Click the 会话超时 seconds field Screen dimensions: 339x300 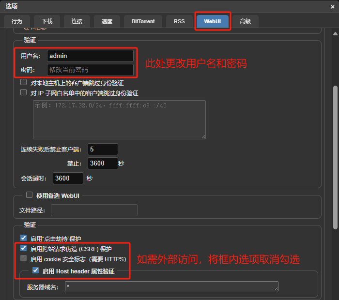68,178
